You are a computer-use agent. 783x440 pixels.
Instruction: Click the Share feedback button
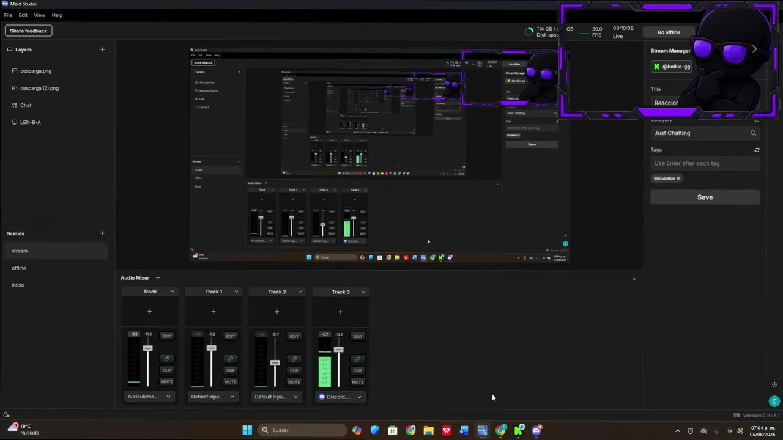pyautogui.click(x=29, y=31)
